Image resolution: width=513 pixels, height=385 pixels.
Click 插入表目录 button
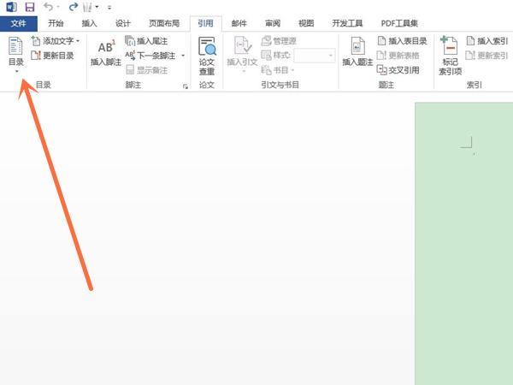[402, 41]
